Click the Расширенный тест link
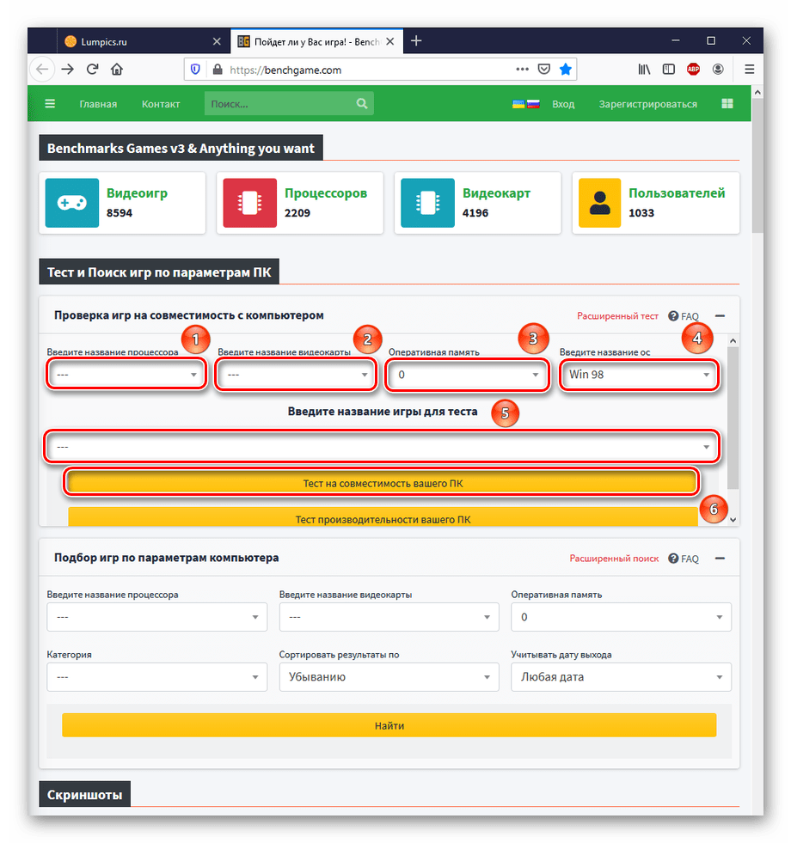 point(617,316)
